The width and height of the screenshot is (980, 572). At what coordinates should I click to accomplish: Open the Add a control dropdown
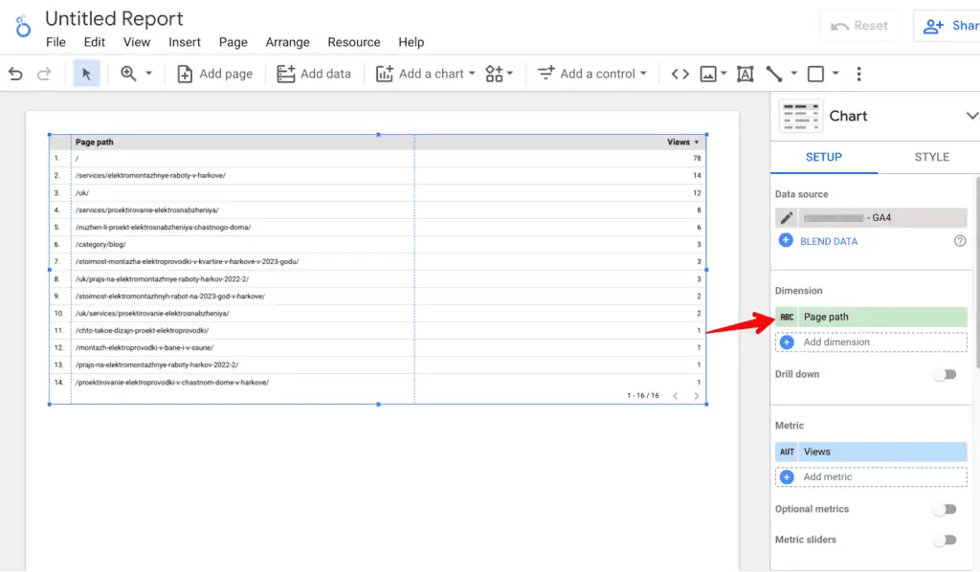tap(591, 73)
